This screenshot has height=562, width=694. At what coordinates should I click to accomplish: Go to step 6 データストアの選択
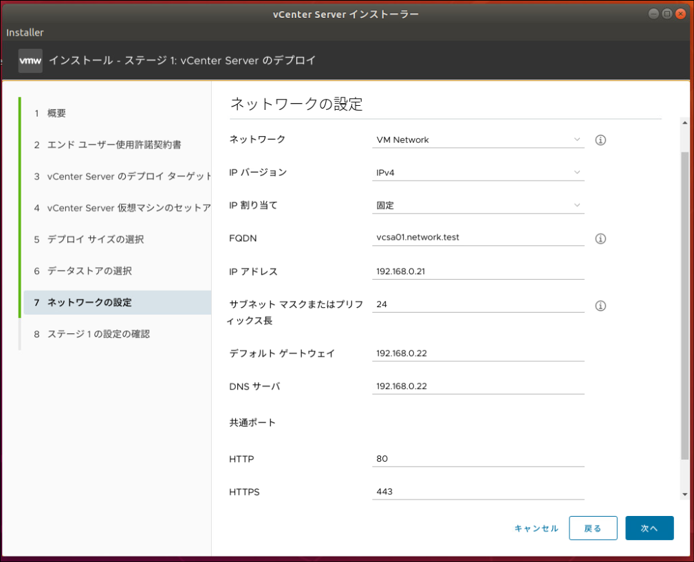coord(83,271)
